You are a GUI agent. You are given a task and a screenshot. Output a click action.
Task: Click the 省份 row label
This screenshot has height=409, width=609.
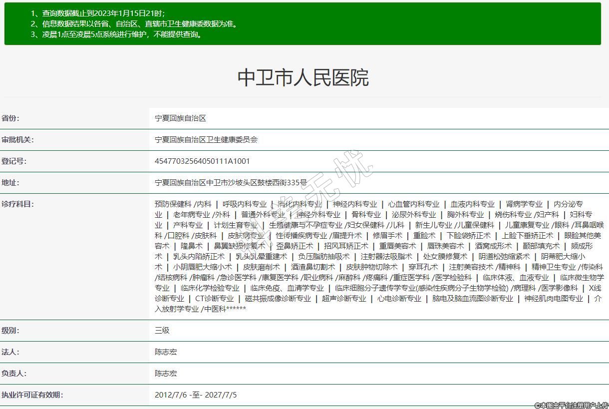pyautogui.click(x=10, y=118)
